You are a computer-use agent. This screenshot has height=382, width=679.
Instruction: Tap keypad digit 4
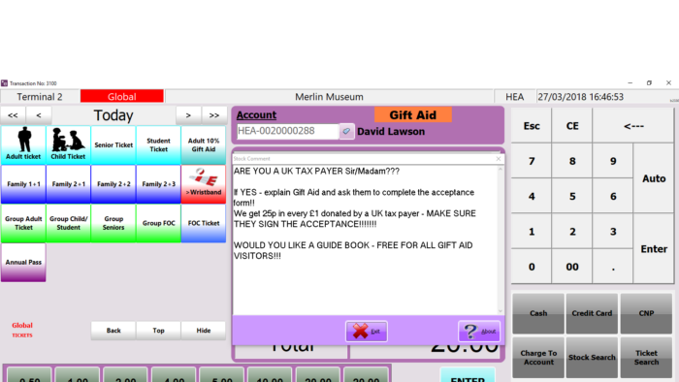tap(532, 197)
